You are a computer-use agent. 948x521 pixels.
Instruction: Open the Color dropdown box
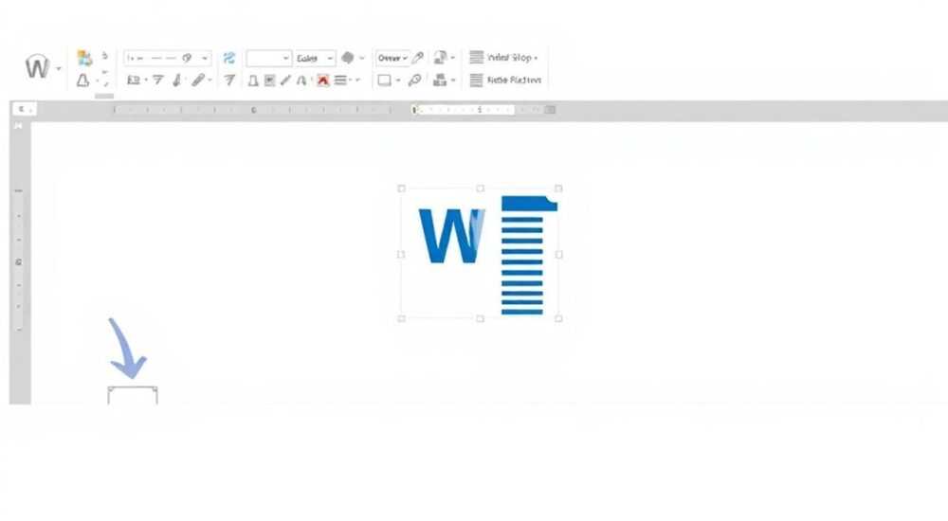[x=315, y=58]
